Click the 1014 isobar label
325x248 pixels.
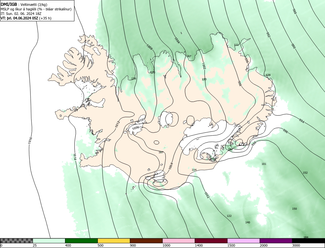pos(75,157)
